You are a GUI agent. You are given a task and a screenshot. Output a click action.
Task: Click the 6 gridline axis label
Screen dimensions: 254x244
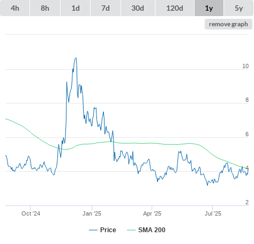(x=247, y=134)
